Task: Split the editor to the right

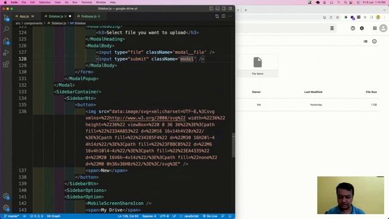Action: coord(224,16)
